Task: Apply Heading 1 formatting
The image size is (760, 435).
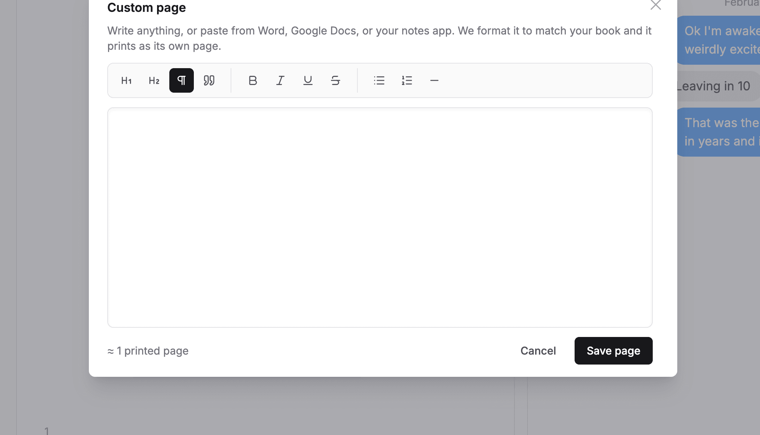Action: (126, 80)
